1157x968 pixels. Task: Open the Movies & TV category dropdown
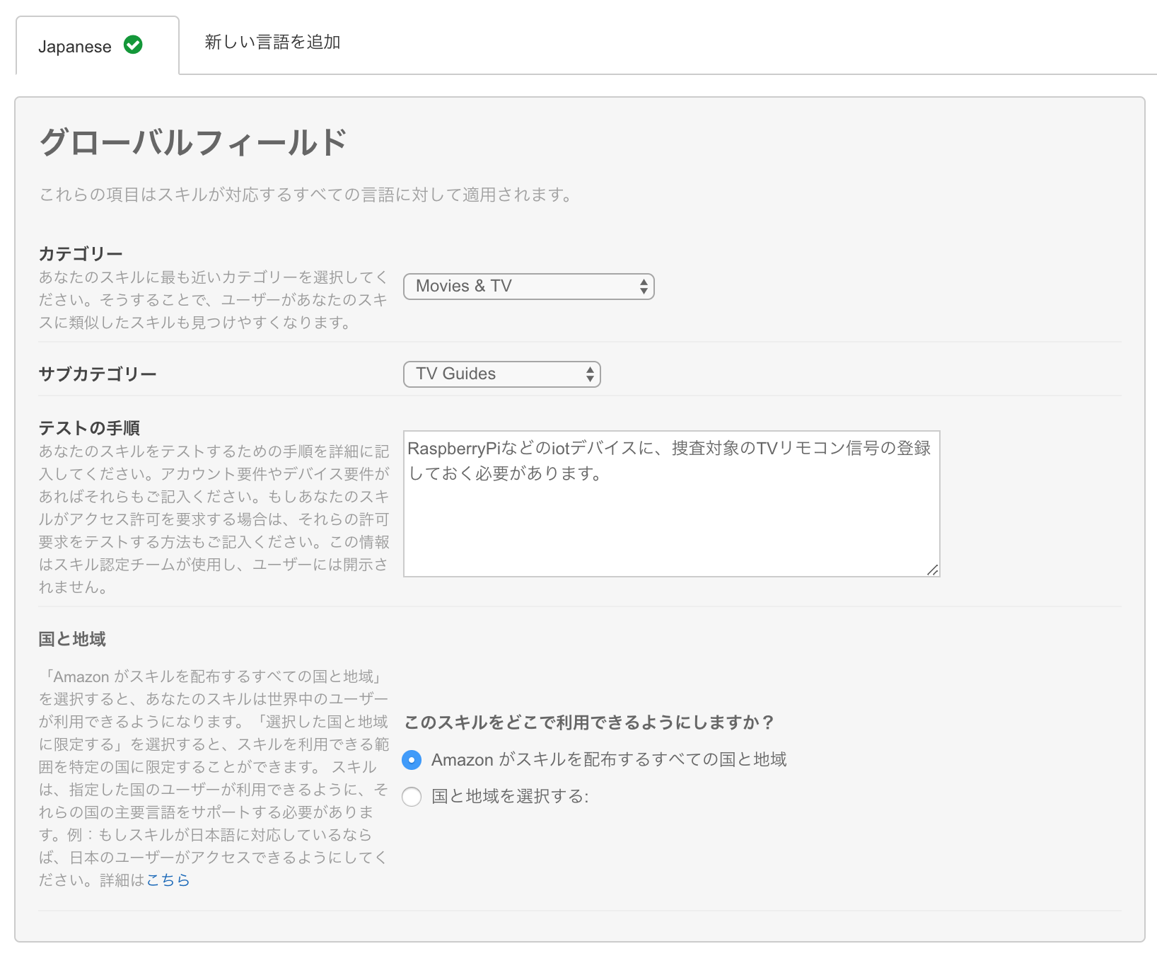529,287
